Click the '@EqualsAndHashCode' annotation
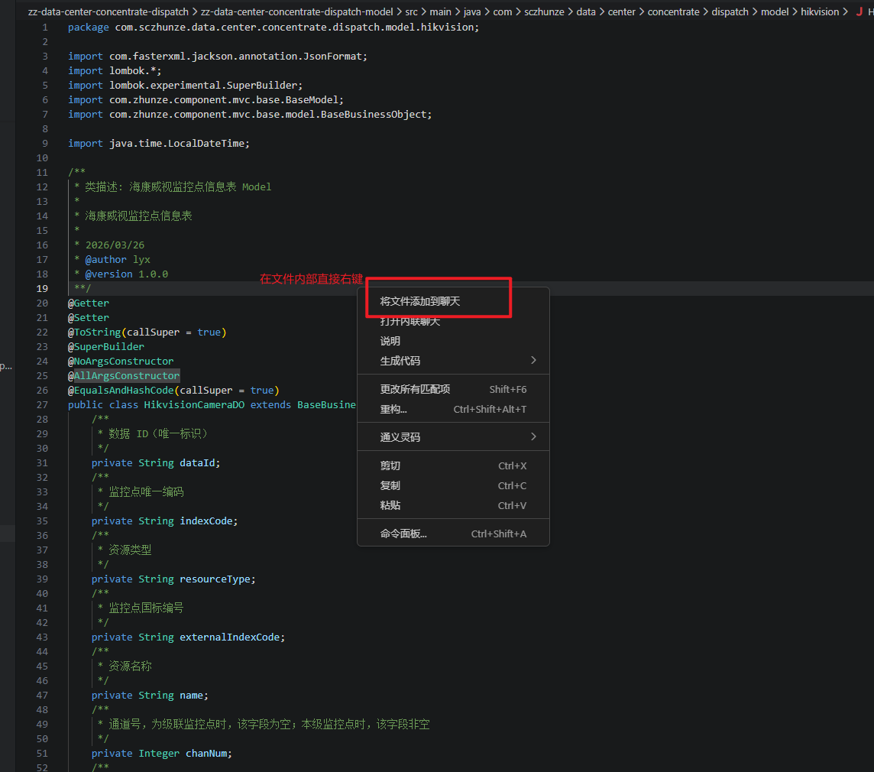 pyautogui.click(x=121, y=391)
